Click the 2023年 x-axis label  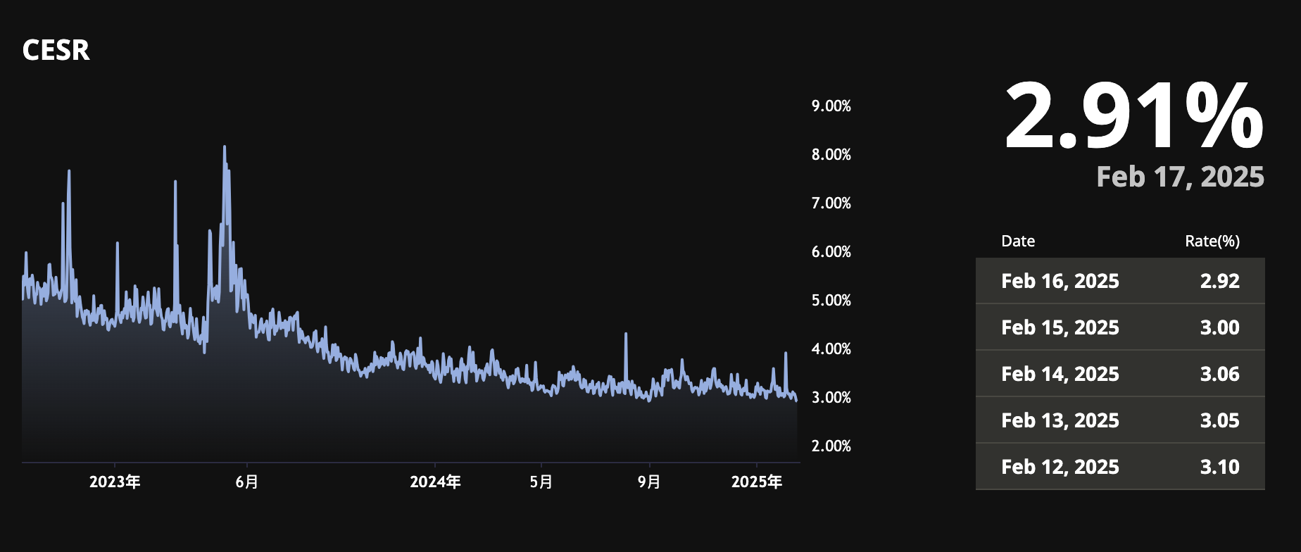click(115, 482)
